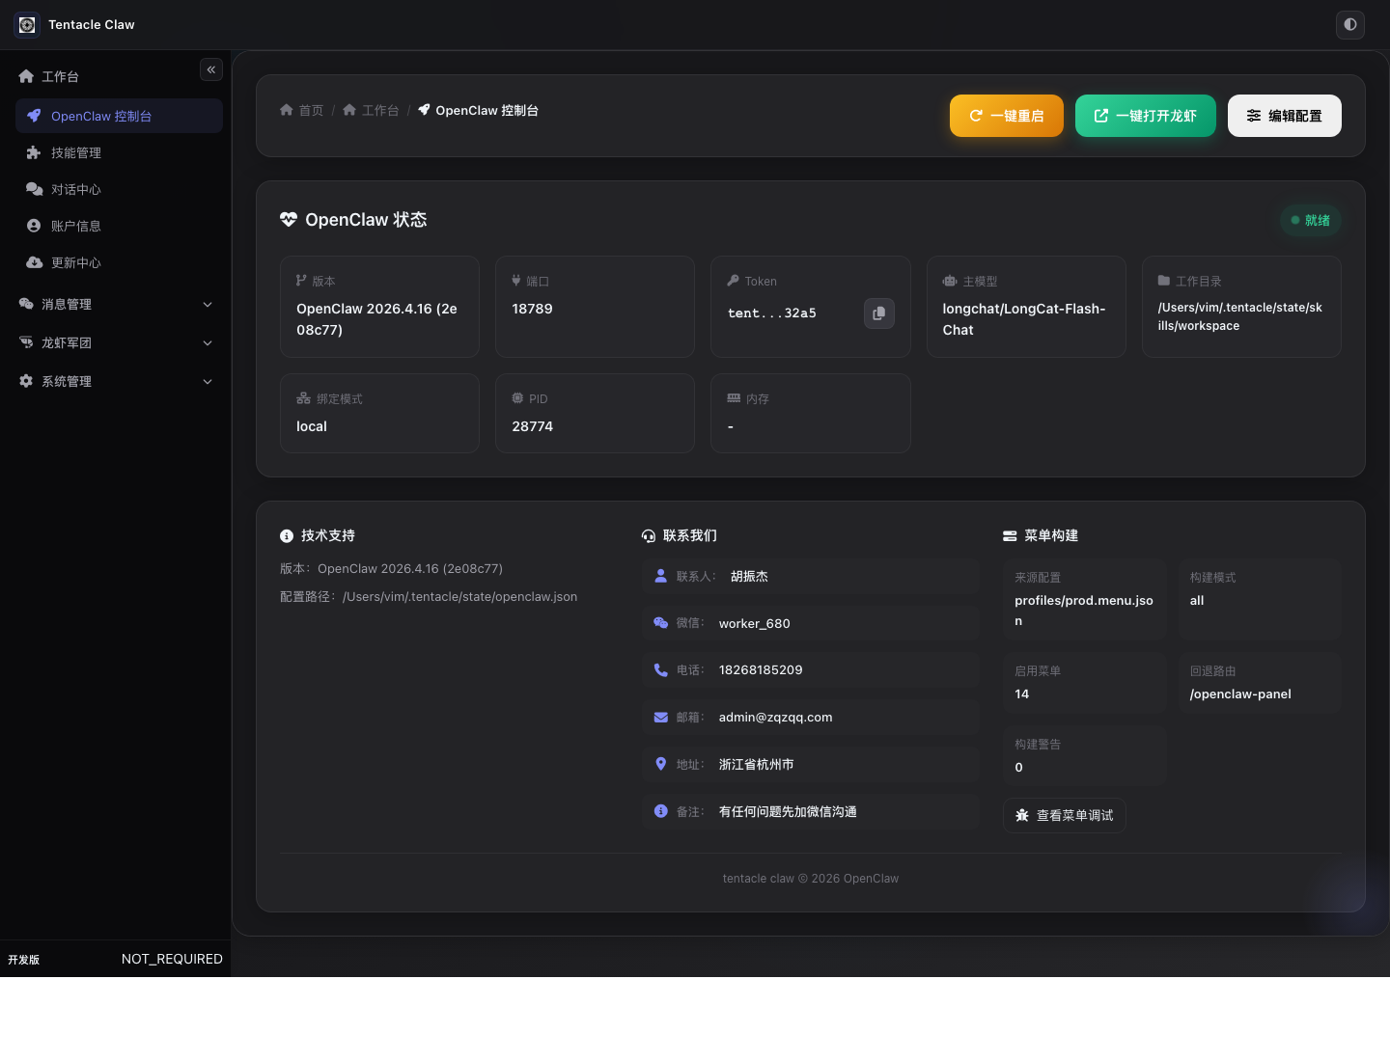Click the key icon on Token card
The width and height of the screenshot is (1390, 1061).
pos(733,281)
